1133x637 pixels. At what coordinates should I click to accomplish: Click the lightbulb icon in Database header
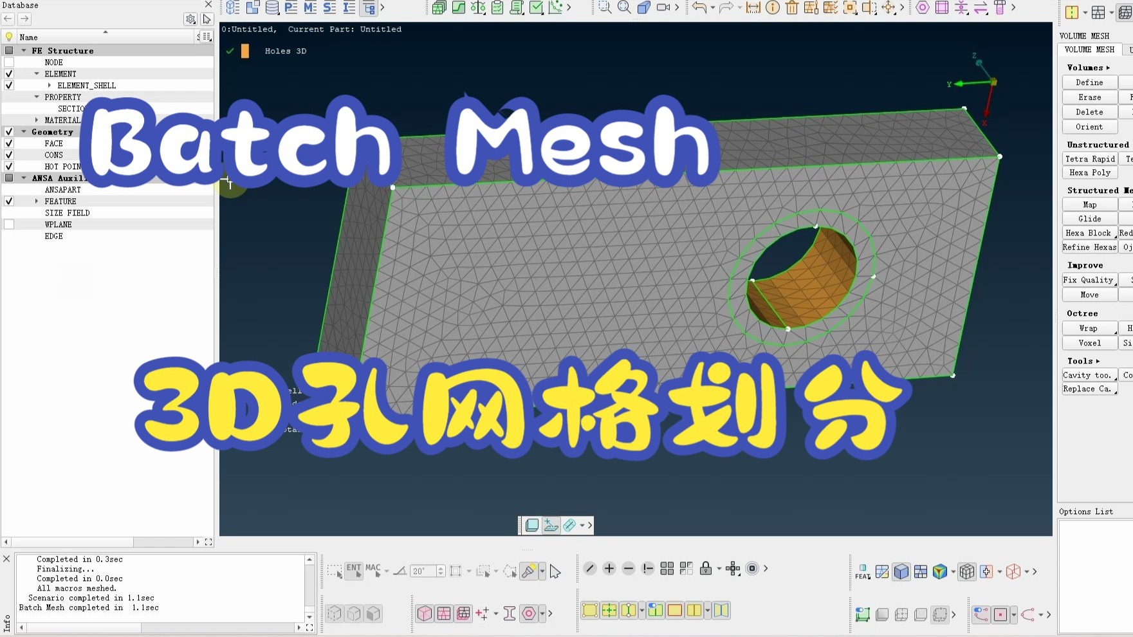coord(9,37)
